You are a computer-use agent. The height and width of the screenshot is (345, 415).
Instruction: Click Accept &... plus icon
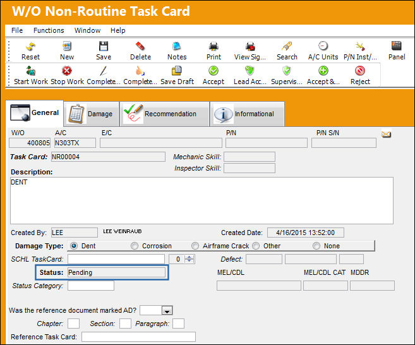coord(323,71)
